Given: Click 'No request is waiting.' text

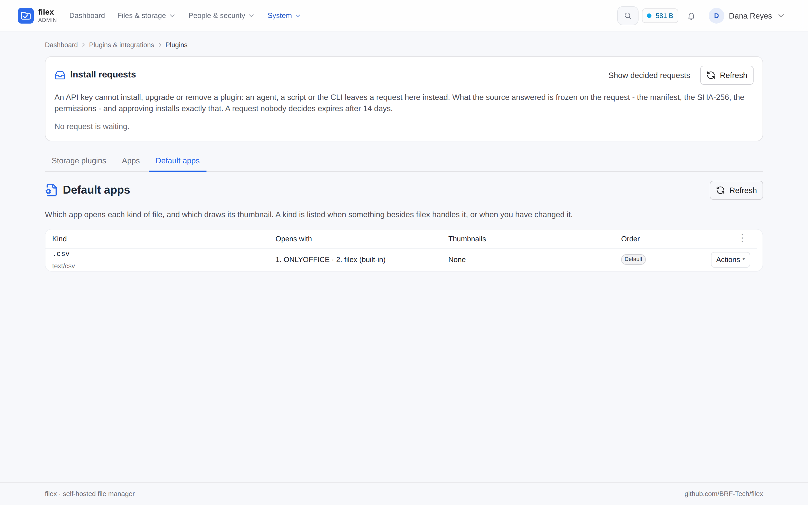Looking at the screenshot, I should click(x=92, y=127).
